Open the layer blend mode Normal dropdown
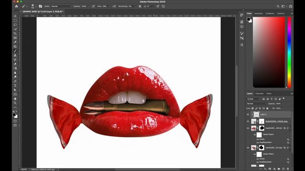Viewport: 305px width, 171px height. click(x=256, y=104)
